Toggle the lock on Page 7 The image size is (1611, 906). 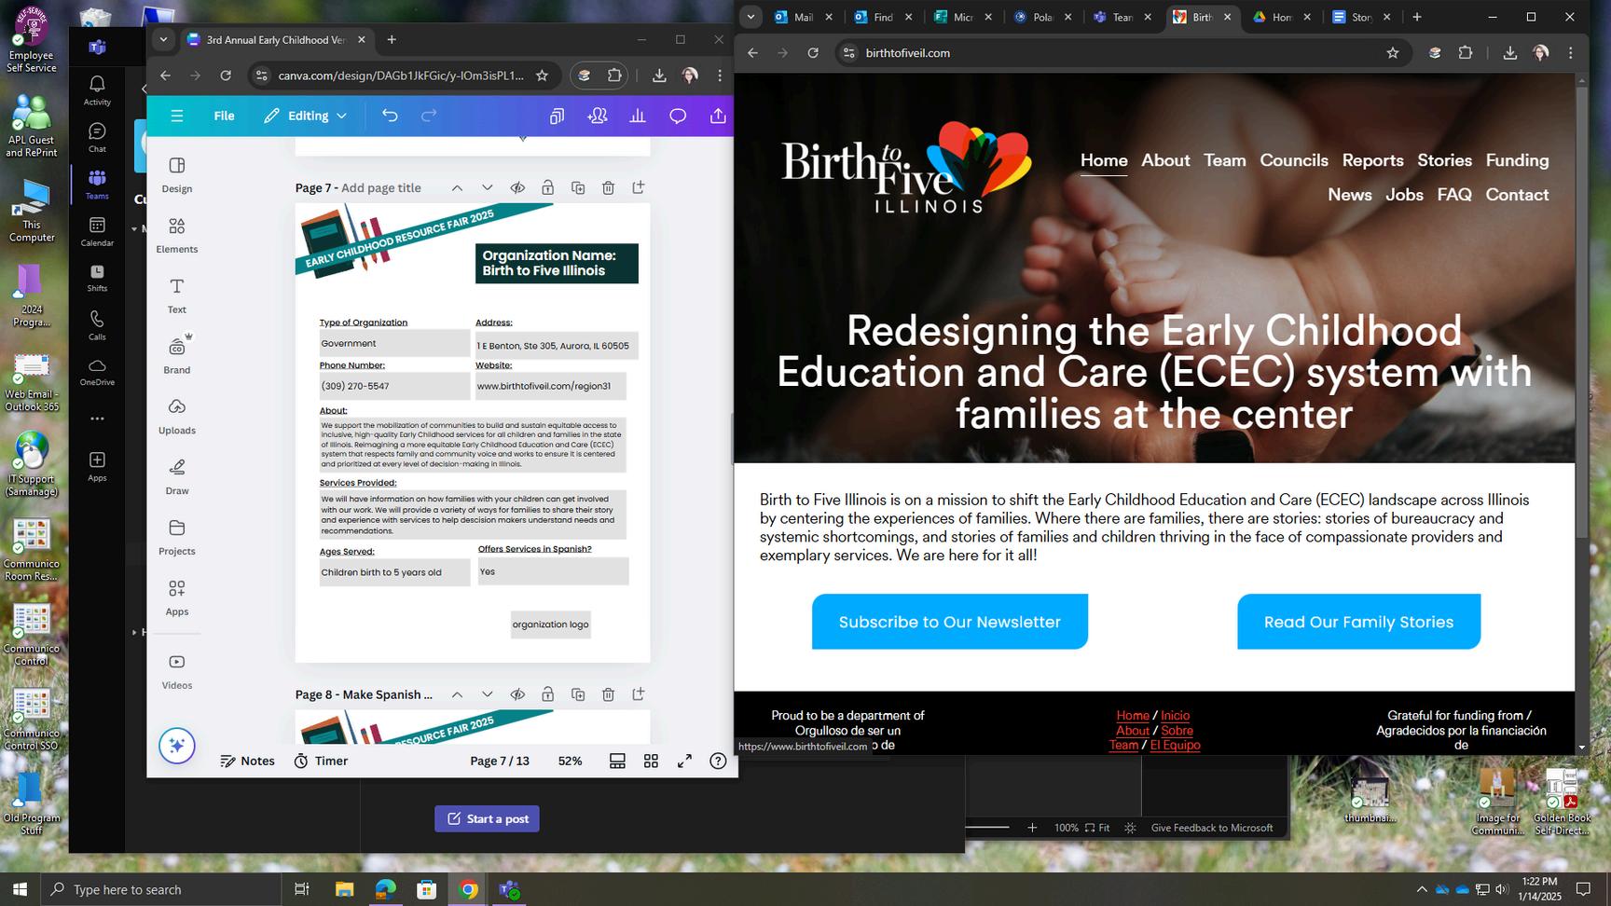(x=547, y=187)
